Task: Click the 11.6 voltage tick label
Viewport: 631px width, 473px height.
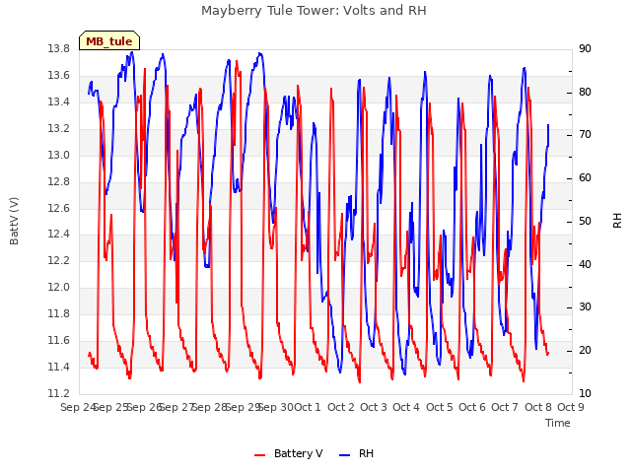Action: tap(59, 340)
